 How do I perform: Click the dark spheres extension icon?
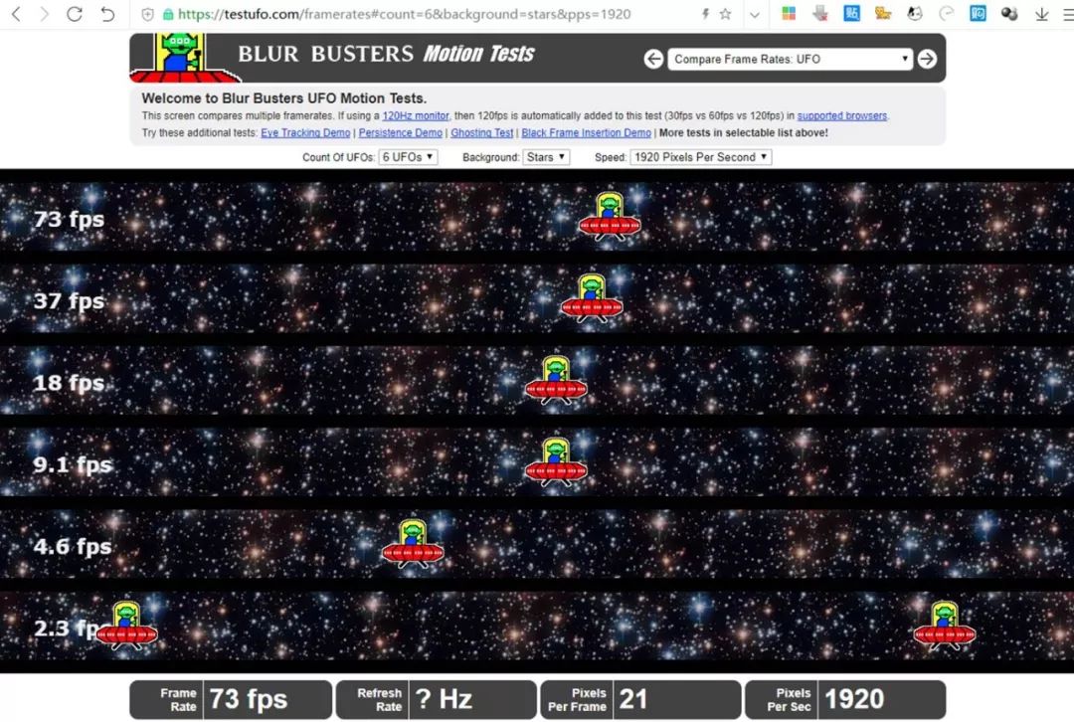[x=1009, y=14]
